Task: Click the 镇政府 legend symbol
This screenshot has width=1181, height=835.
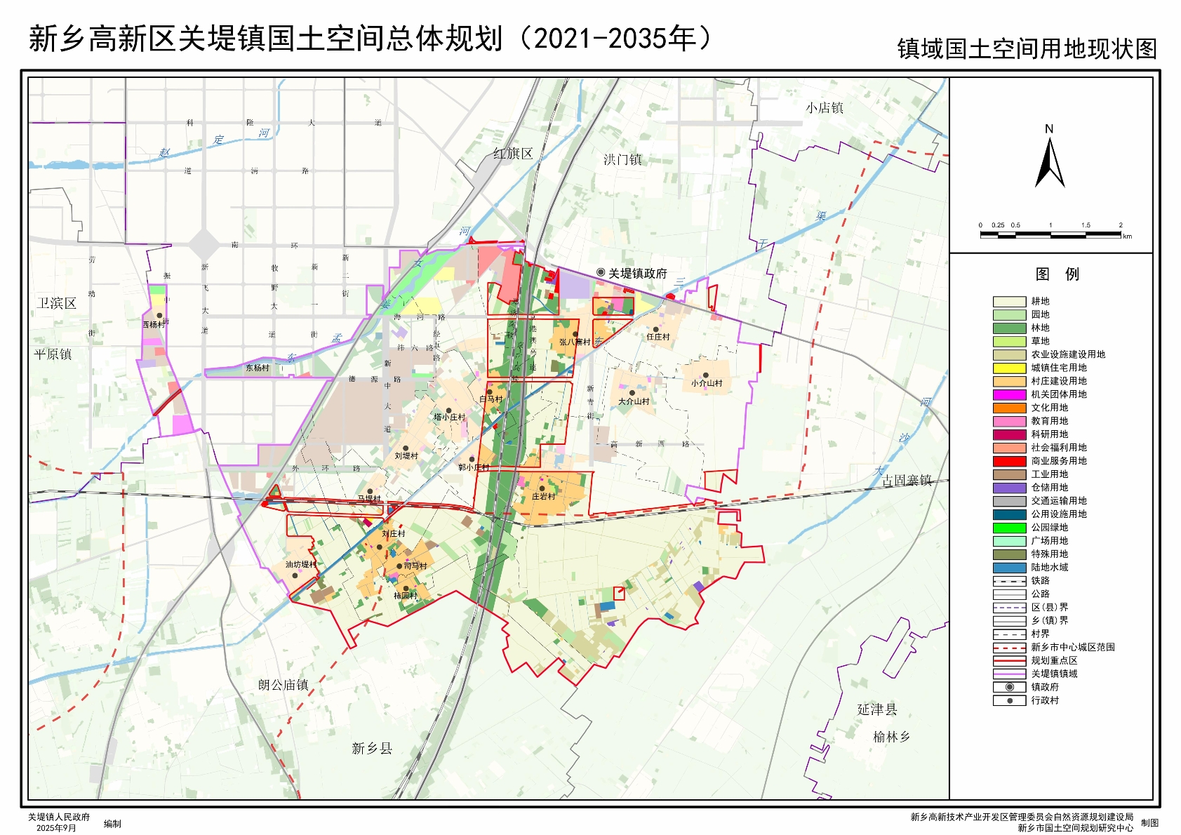Action: coord(1009,687)
